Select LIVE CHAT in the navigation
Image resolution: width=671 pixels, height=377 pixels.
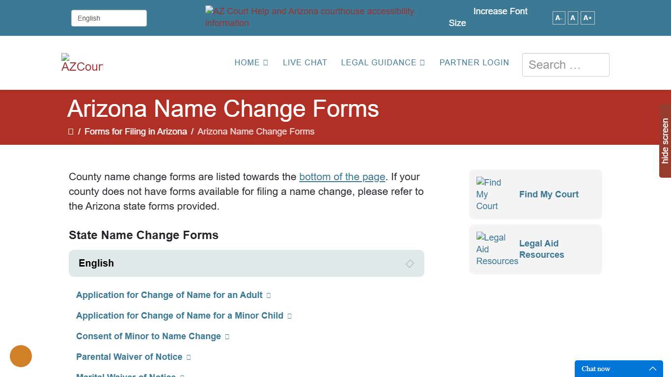click(x=305, y=62)
